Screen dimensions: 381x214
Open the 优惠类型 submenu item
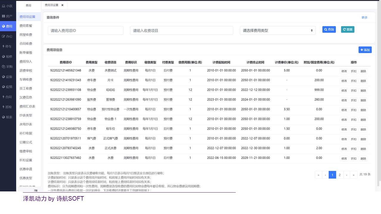click(x=29, y=178)
